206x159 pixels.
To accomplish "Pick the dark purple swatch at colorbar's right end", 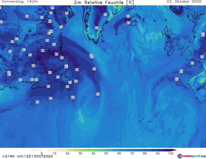I will click(173, 150).
